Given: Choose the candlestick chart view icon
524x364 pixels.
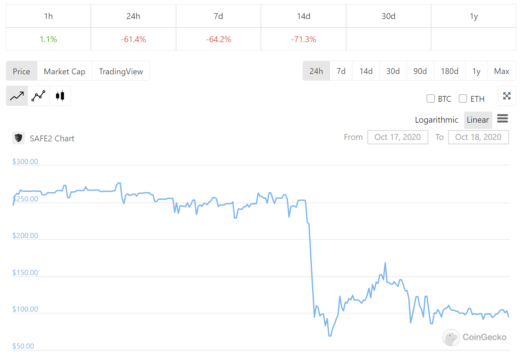Looking at the screenshot, I should tap(60, 96).
